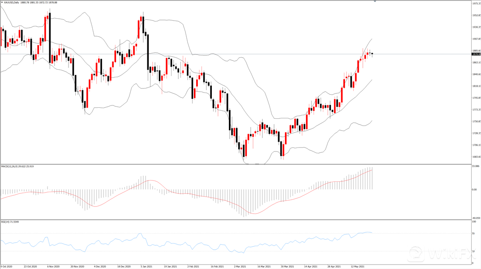Click the 1683.60 price on the scale
The width and height of the screenshot is (481, 269).
[476, 156]
